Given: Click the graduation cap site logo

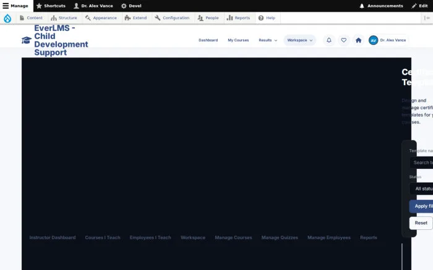Looking at the screenshot, I should (x=27, y=40).
